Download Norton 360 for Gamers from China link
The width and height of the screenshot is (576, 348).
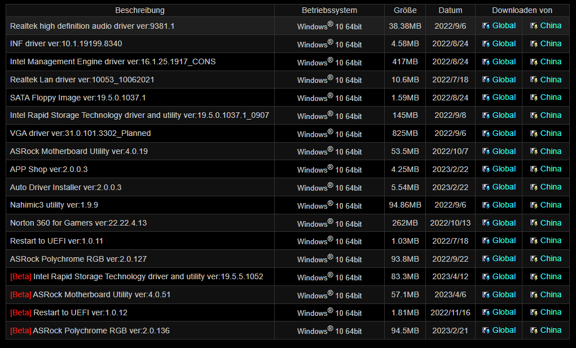pos(551,223)
